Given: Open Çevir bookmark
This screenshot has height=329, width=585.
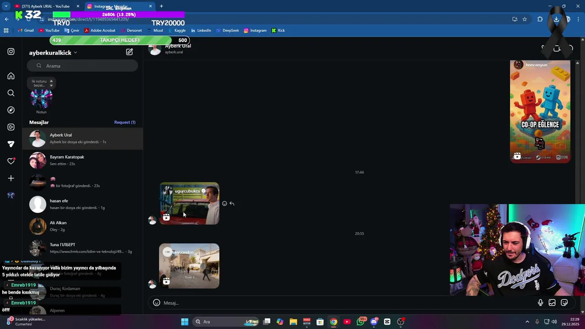Looking at the screenshot, I should click(x=72, y=31).
